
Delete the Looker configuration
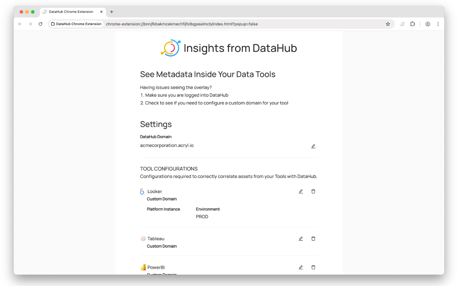[313, 191]
